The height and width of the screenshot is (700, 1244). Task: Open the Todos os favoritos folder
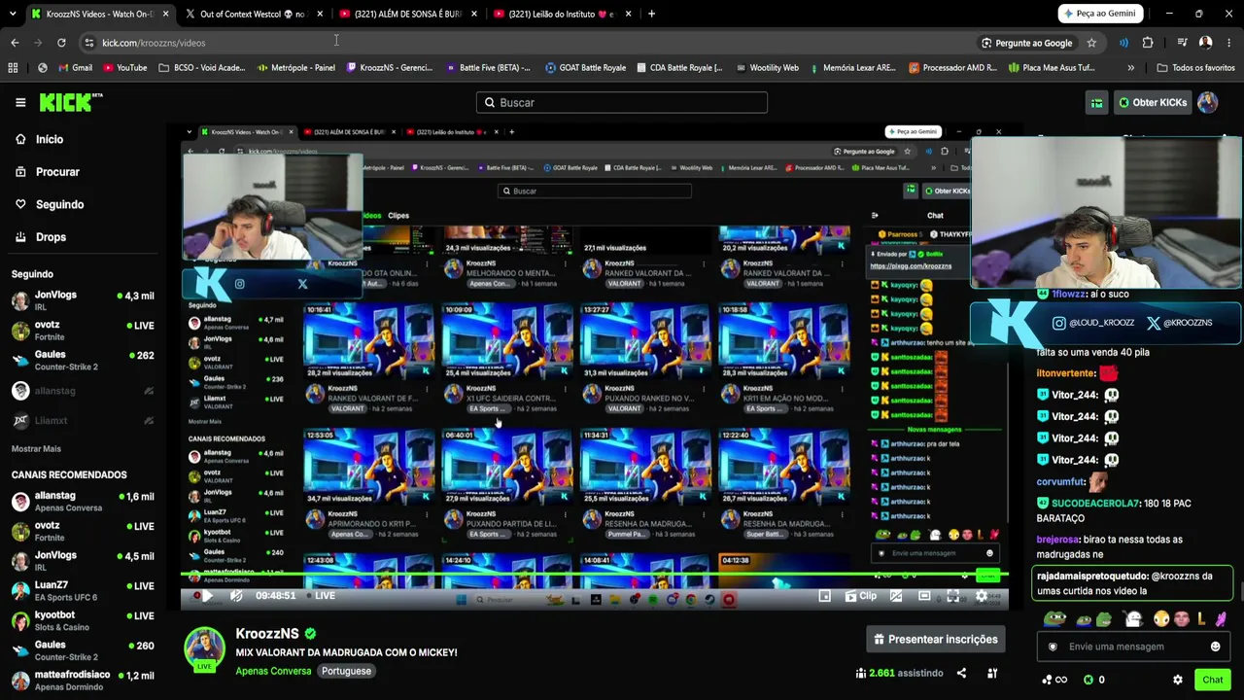tap(1196, 68)
